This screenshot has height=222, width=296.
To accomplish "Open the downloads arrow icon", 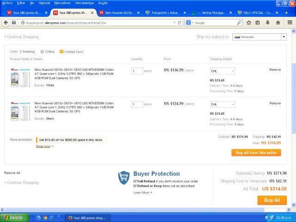I will coord(268,23).
